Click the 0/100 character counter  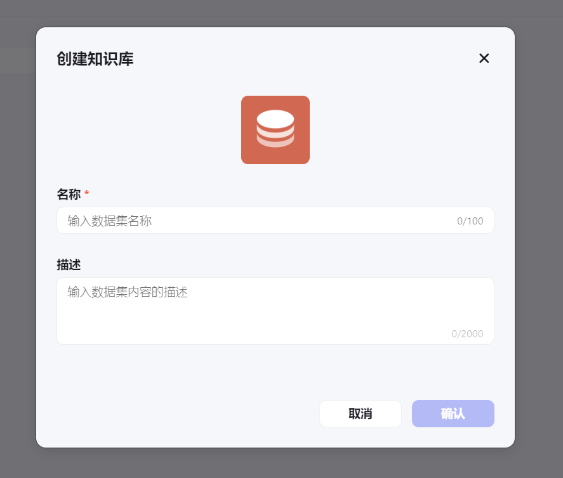click(470, 221)
